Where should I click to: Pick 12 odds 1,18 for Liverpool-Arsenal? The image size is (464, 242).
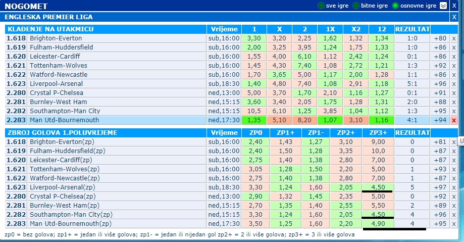point(381,84)
